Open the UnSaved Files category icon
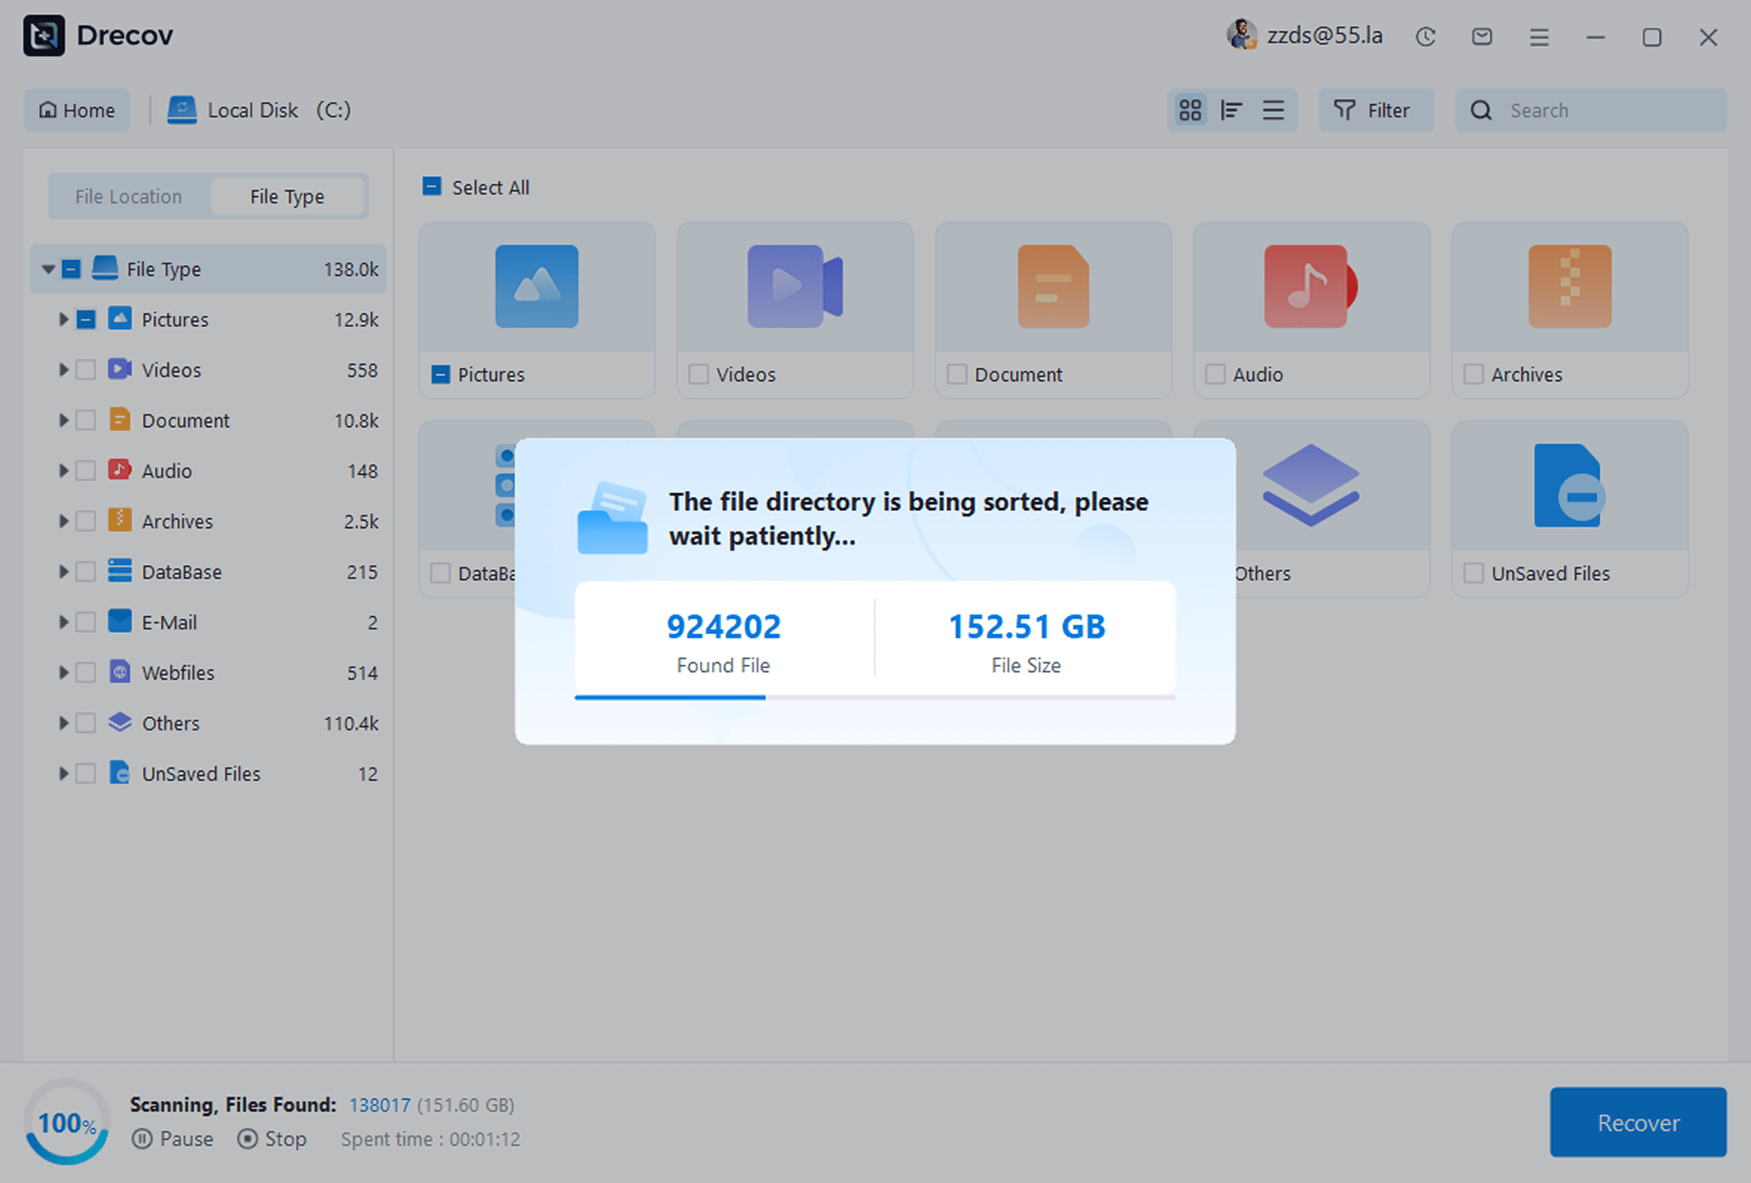This screenshot has height=1183, width=1751. (x=1570, y=486)
